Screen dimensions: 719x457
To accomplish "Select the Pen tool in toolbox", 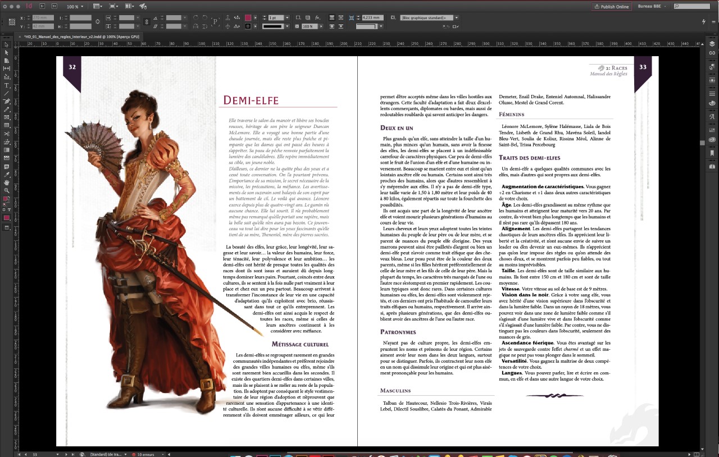I will (x=7, y=102).
